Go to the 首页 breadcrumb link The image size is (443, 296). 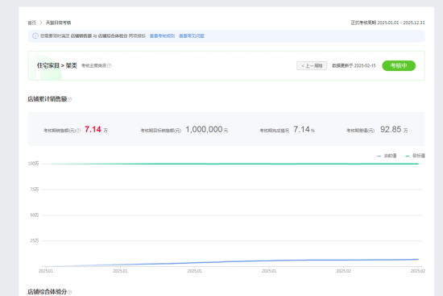tap(32, 23)
